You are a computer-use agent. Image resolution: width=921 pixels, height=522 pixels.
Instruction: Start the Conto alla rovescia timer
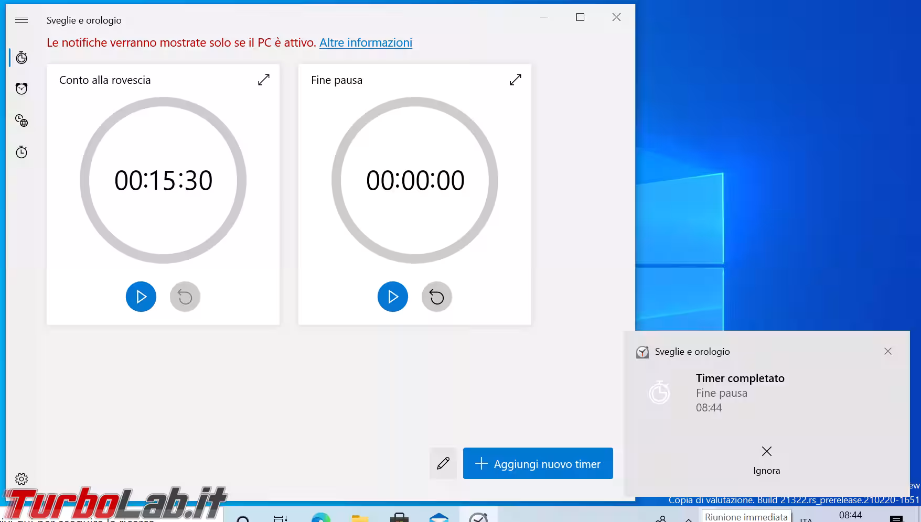(141, 297)
